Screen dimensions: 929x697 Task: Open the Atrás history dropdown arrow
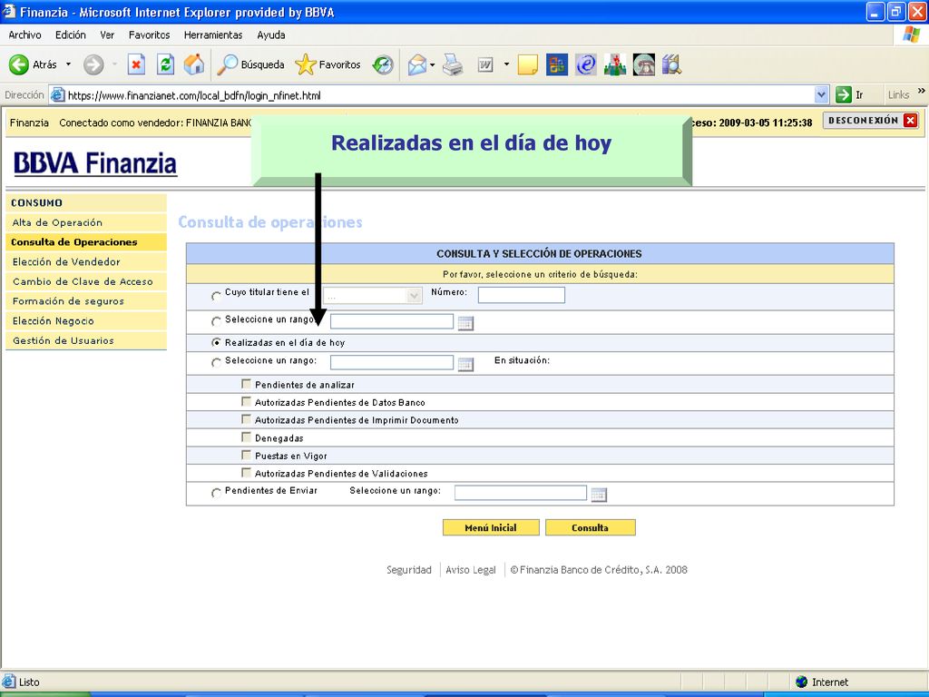point(68,64)
